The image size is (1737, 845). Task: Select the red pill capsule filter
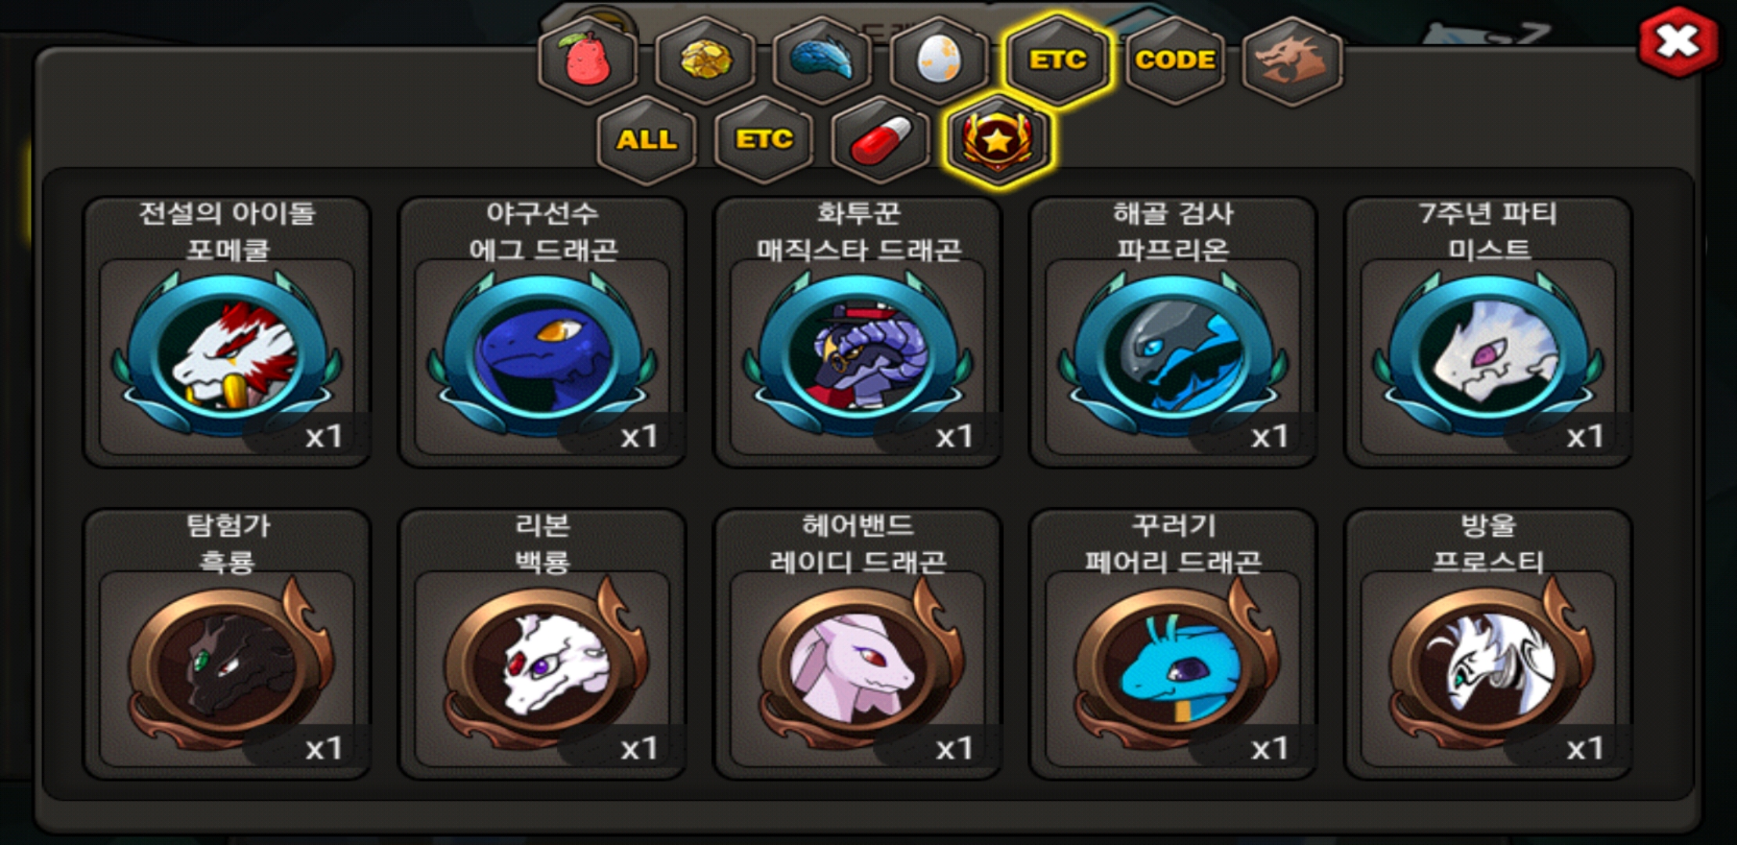[x=881, y=140]
